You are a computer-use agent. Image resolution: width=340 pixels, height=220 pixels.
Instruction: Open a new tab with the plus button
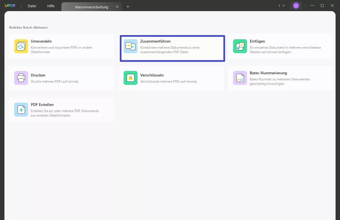[x=128, y=6]
